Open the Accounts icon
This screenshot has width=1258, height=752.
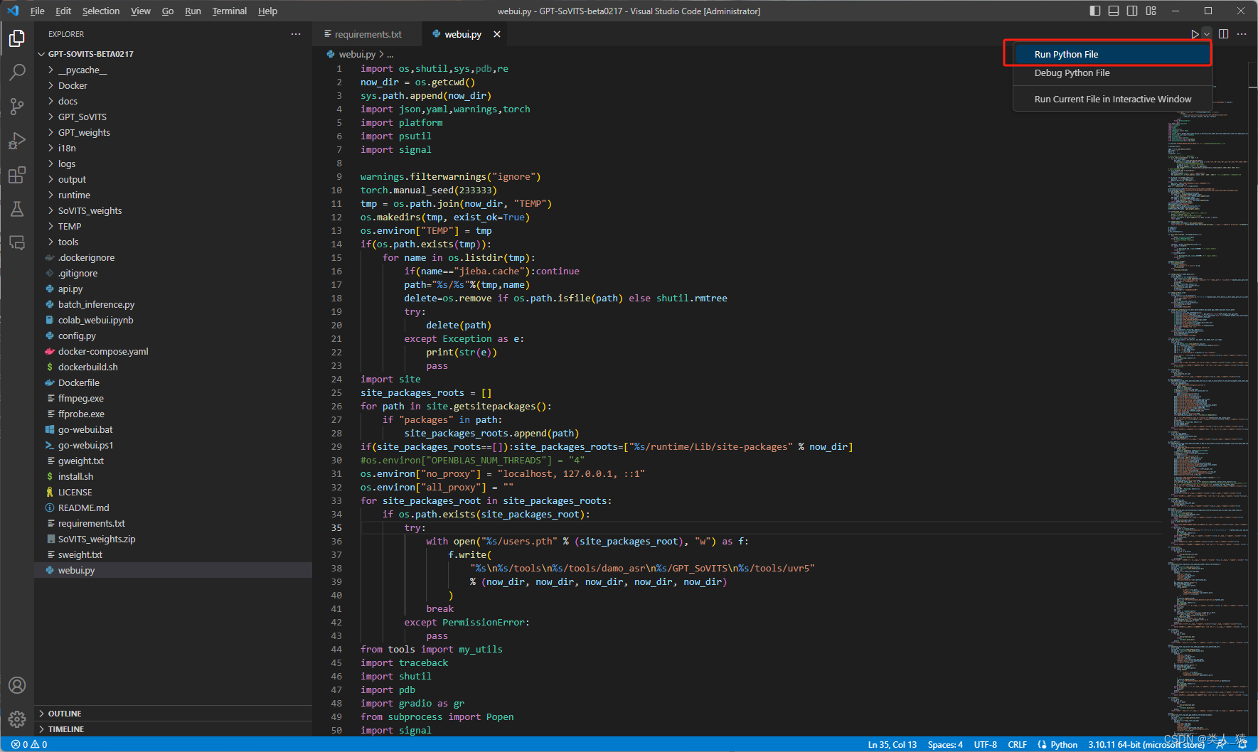(17, 685)
